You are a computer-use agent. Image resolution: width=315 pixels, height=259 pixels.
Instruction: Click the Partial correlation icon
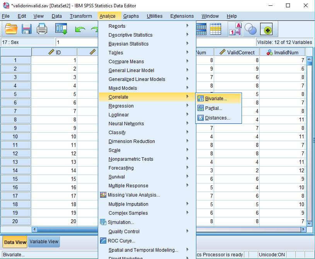pos(201,108)
